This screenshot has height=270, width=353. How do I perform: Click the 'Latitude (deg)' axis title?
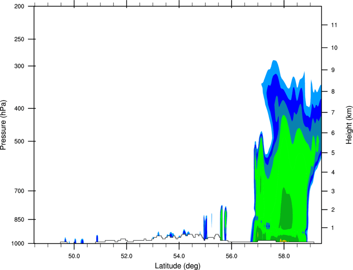click(177, 266)
